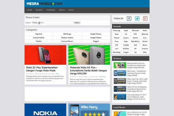Choose OnePlus in Brands

126,49
